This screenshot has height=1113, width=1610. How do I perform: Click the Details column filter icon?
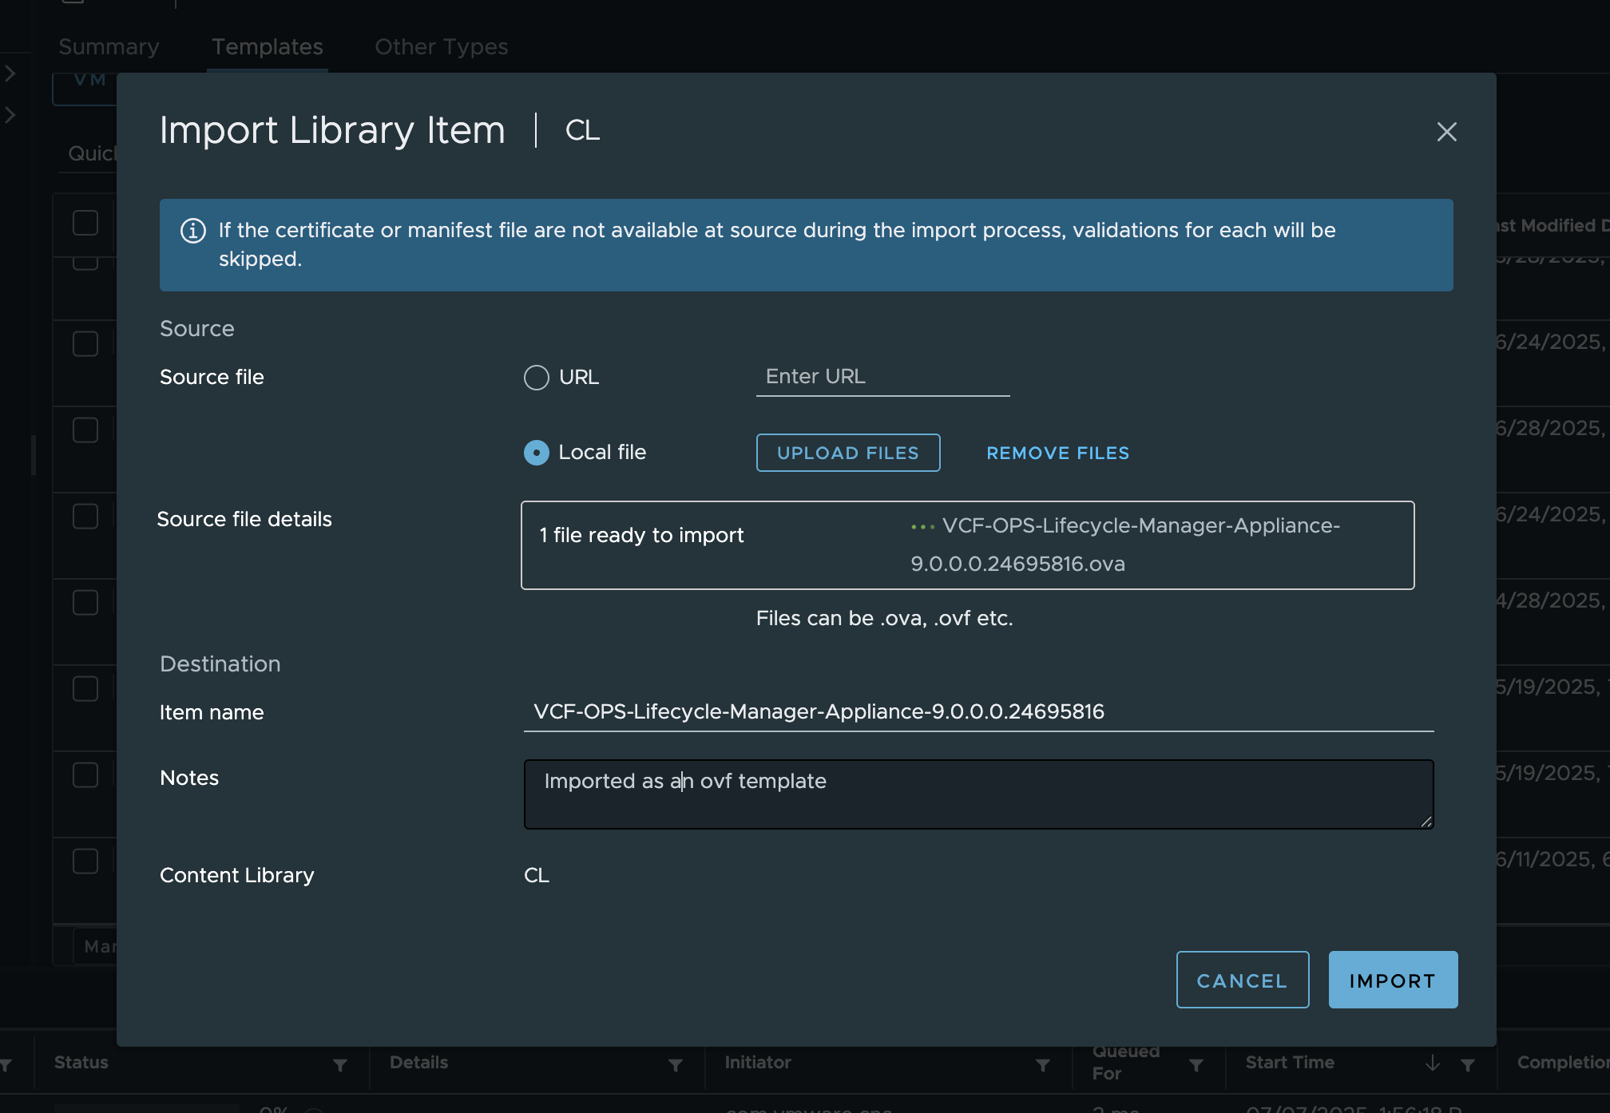(x=676, y=1065)
